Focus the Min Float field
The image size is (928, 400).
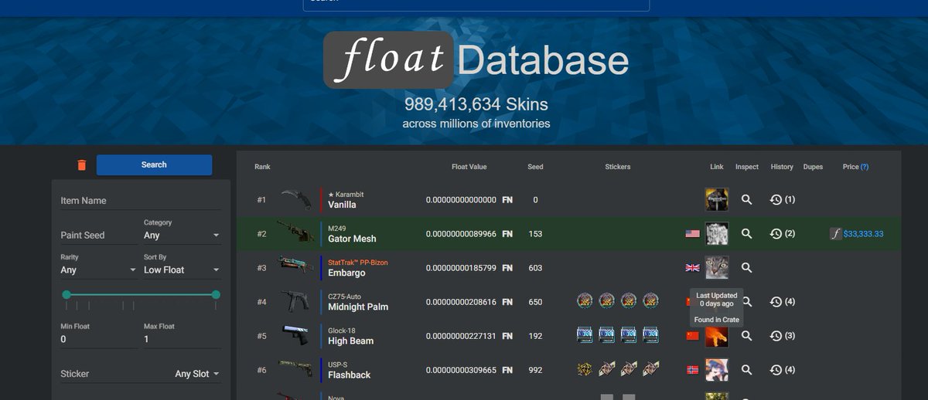99,339
